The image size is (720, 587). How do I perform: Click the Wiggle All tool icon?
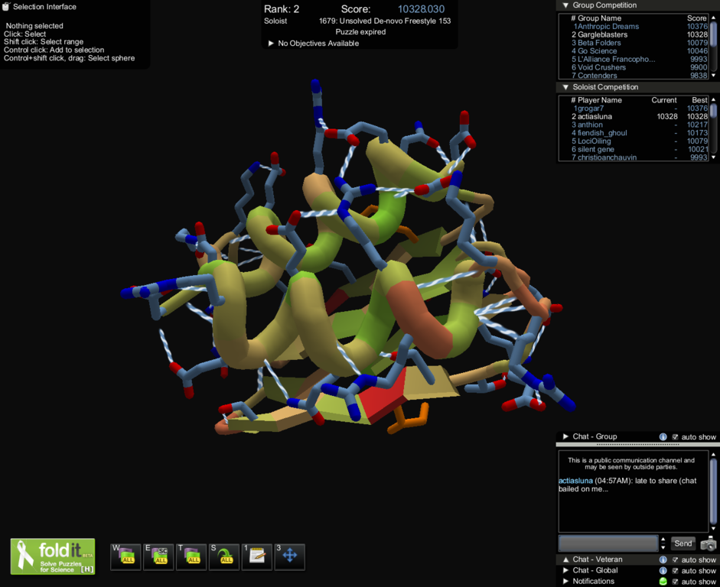tap(125, 556)
